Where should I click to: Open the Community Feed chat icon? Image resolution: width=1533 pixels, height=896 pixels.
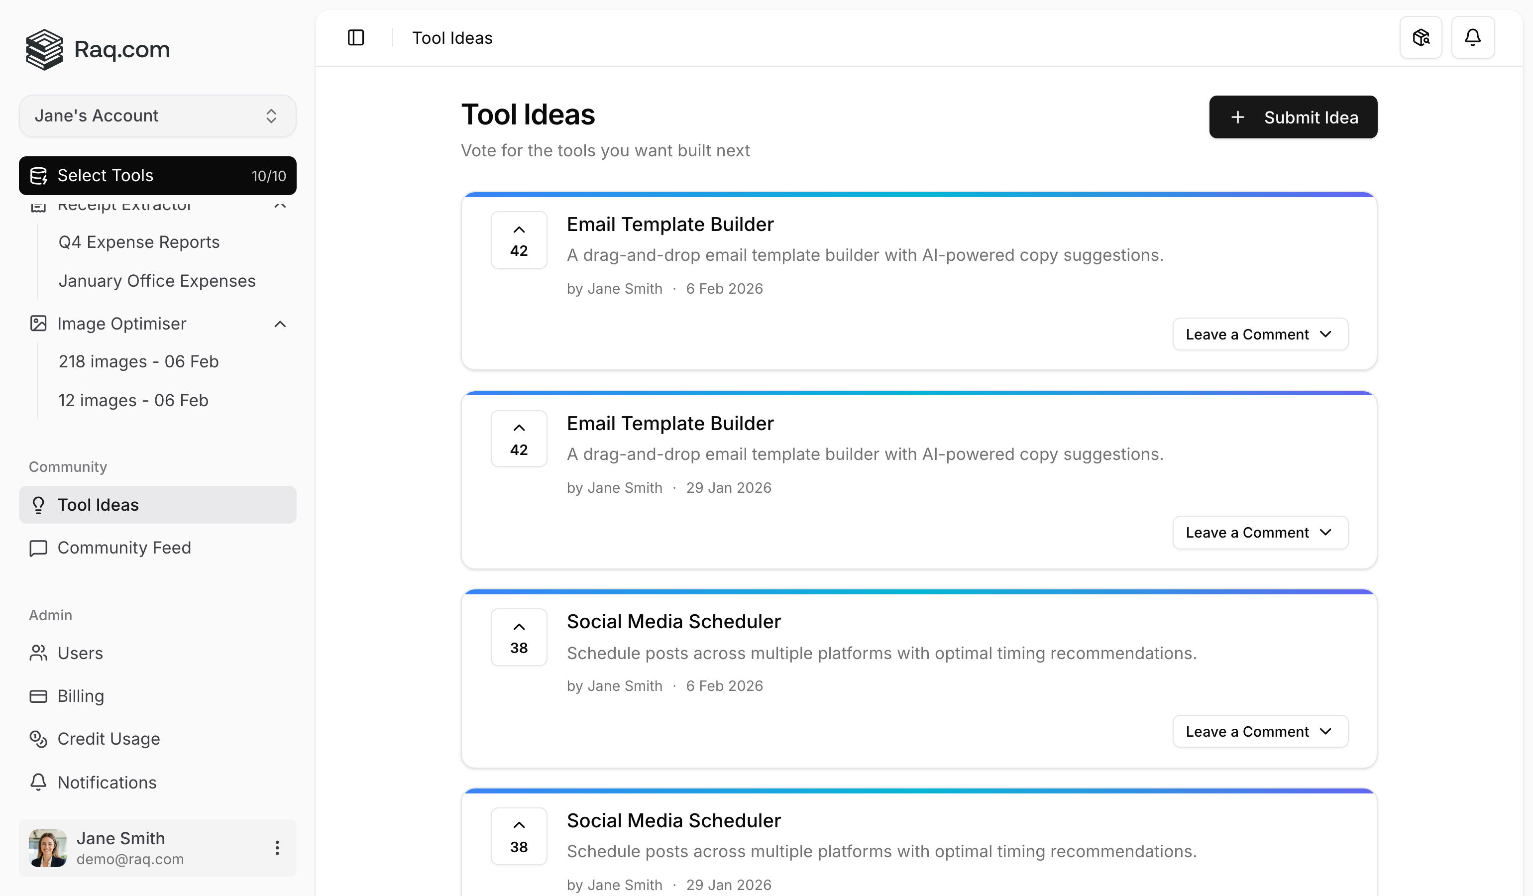38,548
